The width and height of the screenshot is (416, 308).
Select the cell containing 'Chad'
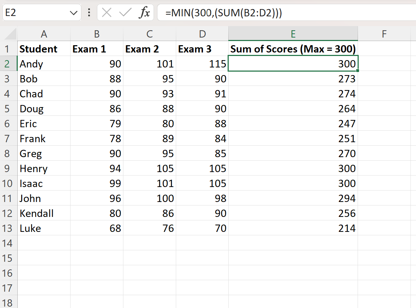[44, 94]
